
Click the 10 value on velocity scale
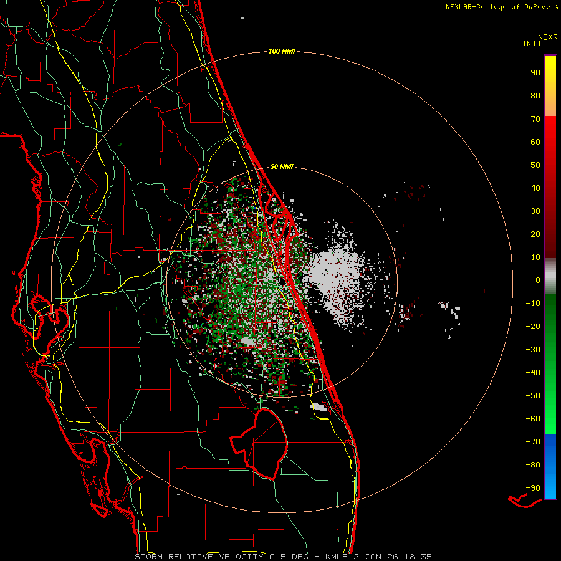coord(535,257)
